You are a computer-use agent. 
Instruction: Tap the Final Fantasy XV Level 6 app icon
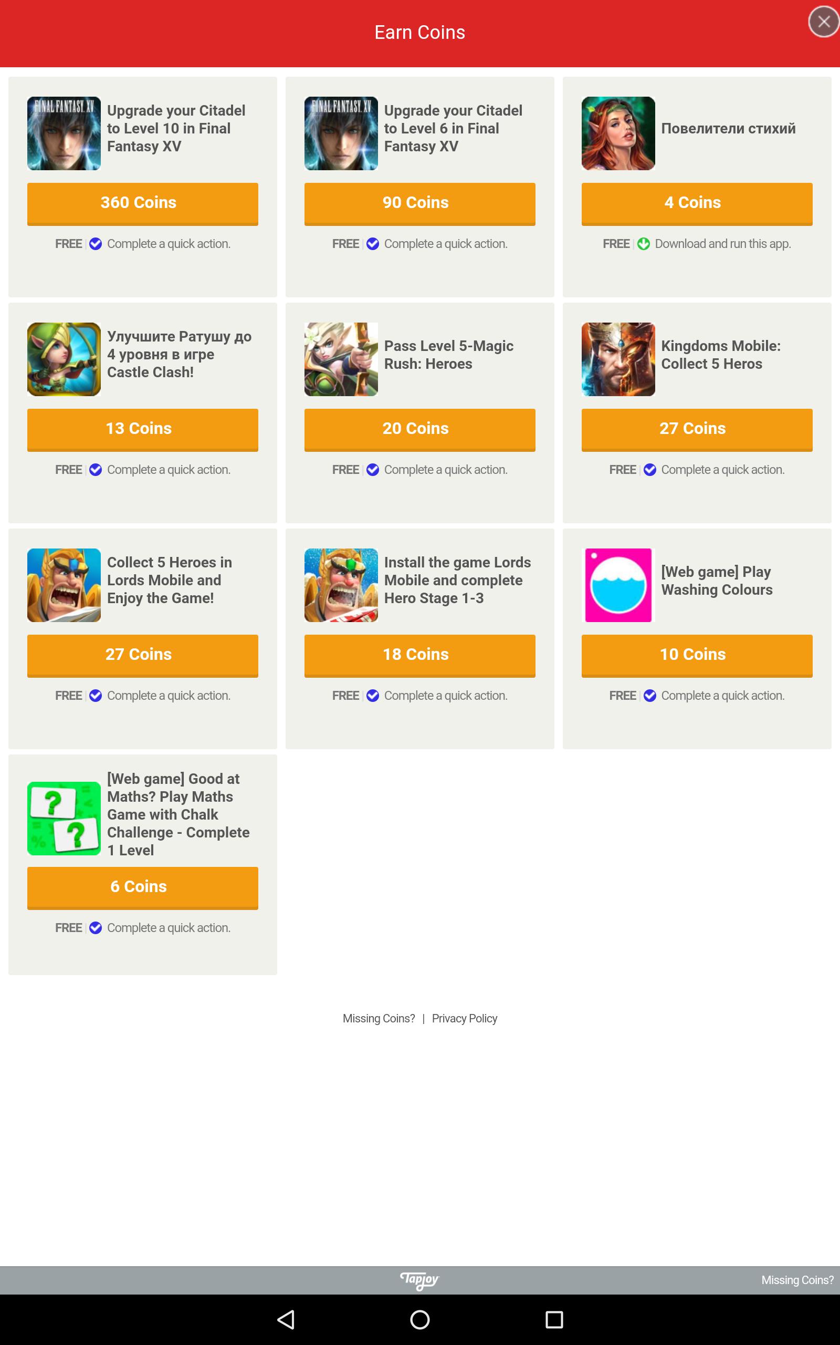pyautogui.click(x=341, y=133)
